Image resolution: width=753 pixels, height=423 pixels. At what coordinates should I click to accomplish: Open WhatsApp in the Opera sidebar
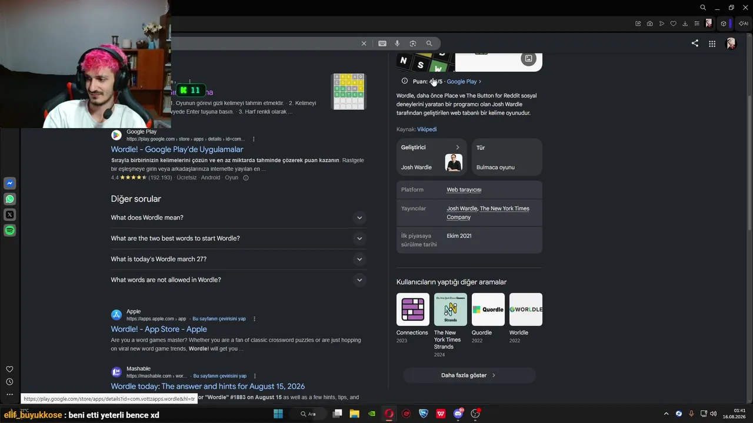[9, 199]
